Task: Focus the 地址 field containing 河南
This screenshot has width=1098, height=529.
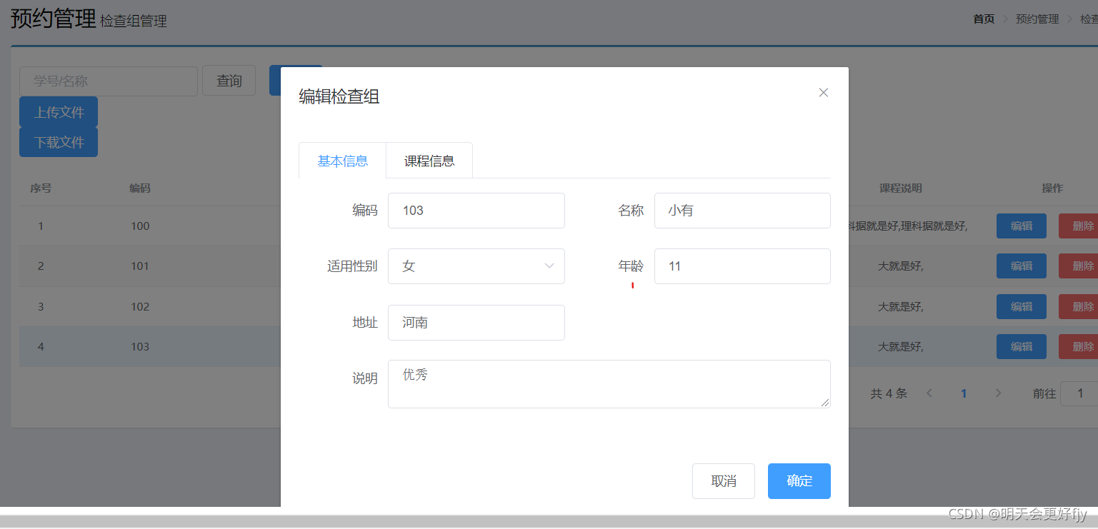Action: pos(476,323)
